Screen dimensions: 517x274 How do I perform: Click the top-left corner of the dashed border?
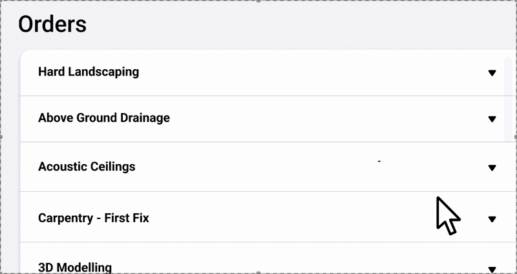(x=2, y=2)
